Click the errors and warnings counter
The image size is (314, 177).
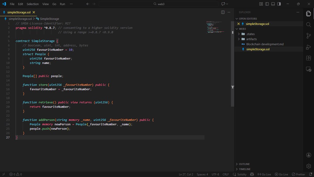[x=16, y=174]
